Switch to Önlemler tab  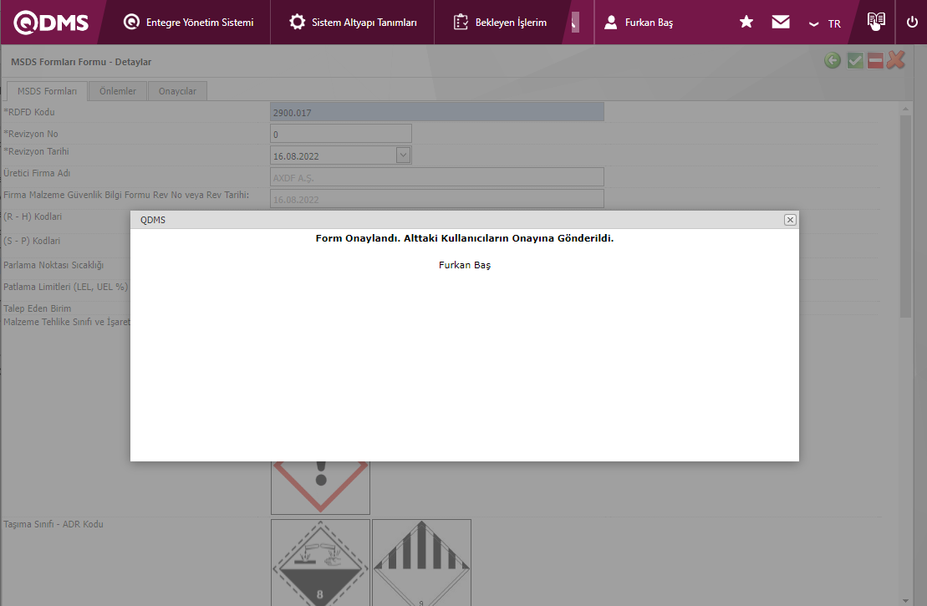pos(118,91)
